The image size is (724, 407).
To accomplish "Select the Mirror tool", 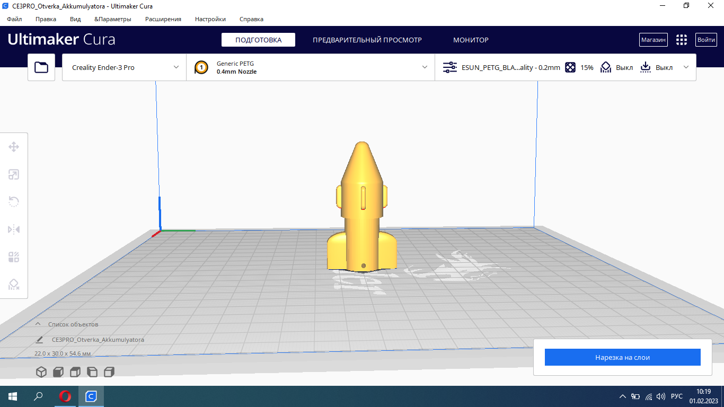I will pyautogui.click(x=14, y=229).
